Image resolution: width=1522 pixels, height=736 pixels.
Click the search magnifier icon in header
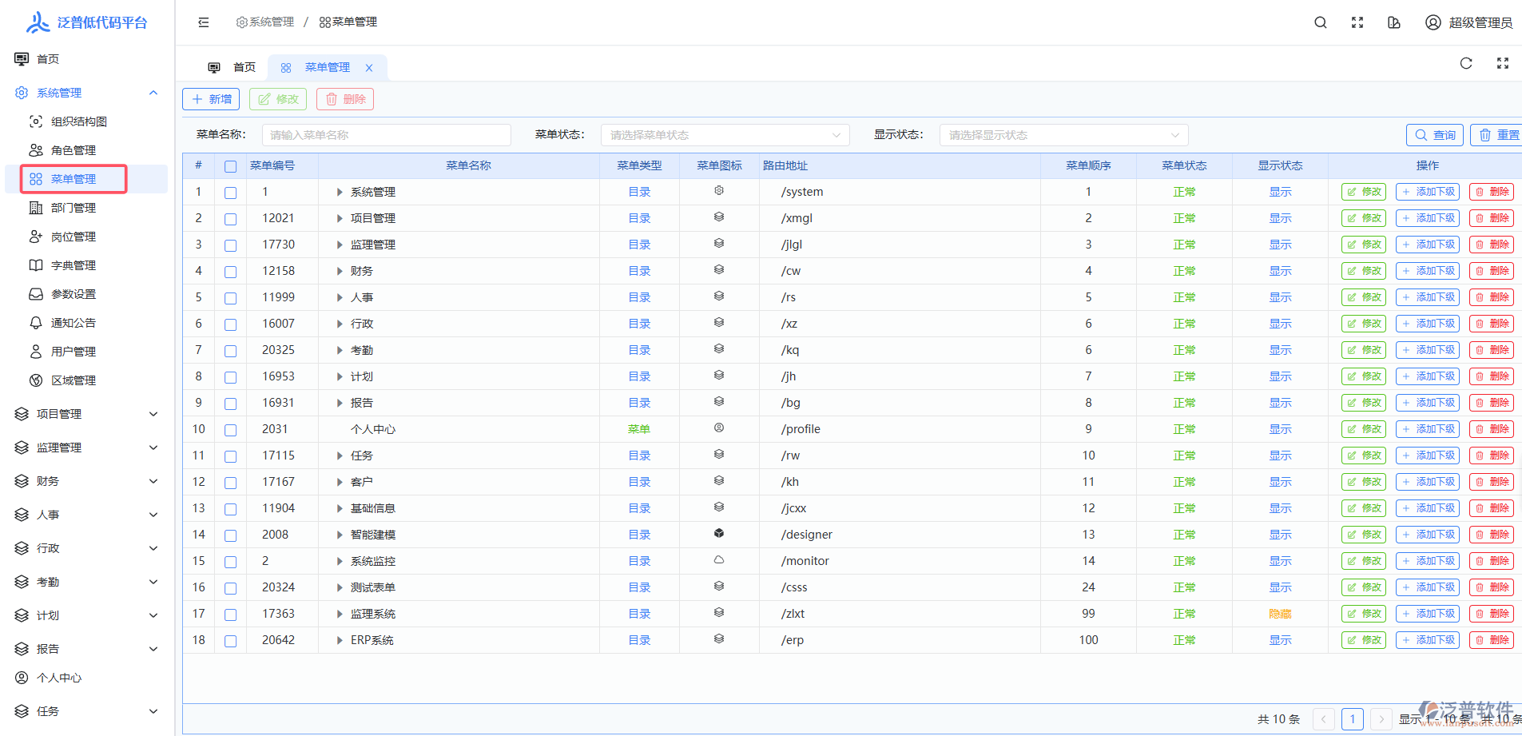click(x=1321, y=22)
